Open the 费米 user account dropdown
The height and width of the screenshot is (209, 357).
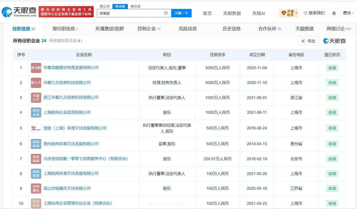point(348,13)
